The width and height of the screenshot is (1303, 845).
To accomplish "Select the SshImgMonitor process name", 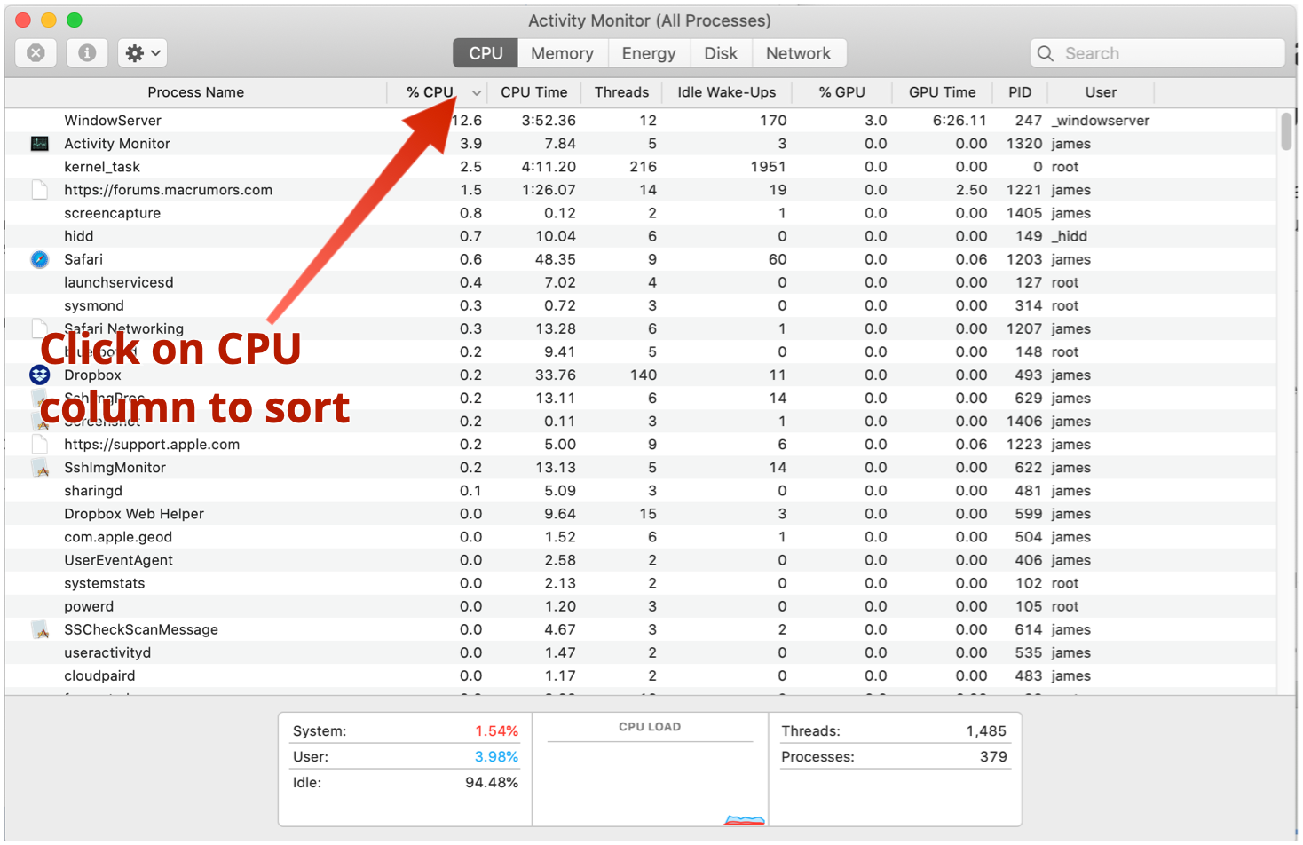I will pyautogui.click(x=115, y=468).
